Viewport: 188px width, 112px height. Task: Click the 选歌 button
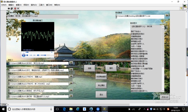tap(90, 68)
